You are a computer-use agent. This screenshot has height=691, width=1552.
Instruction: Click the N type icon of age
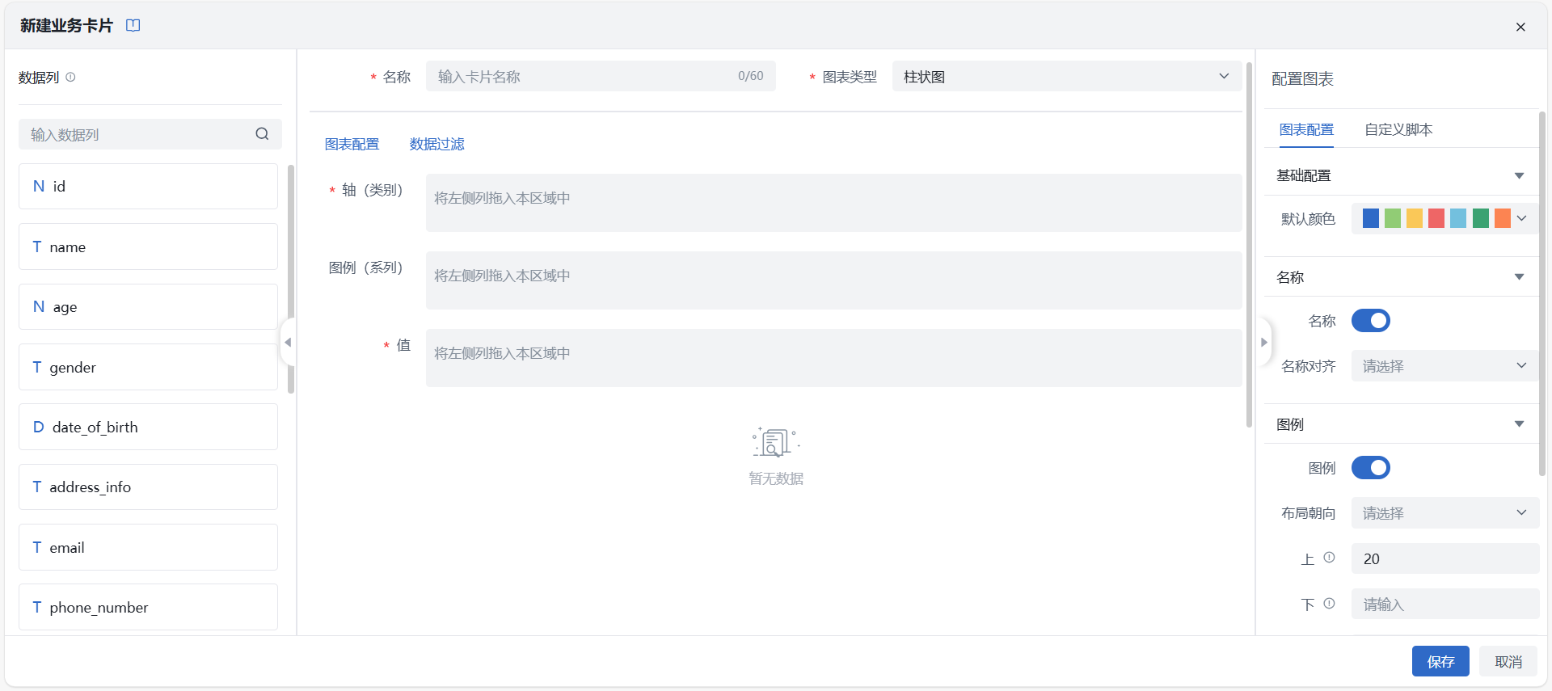[x=39, y=307]
